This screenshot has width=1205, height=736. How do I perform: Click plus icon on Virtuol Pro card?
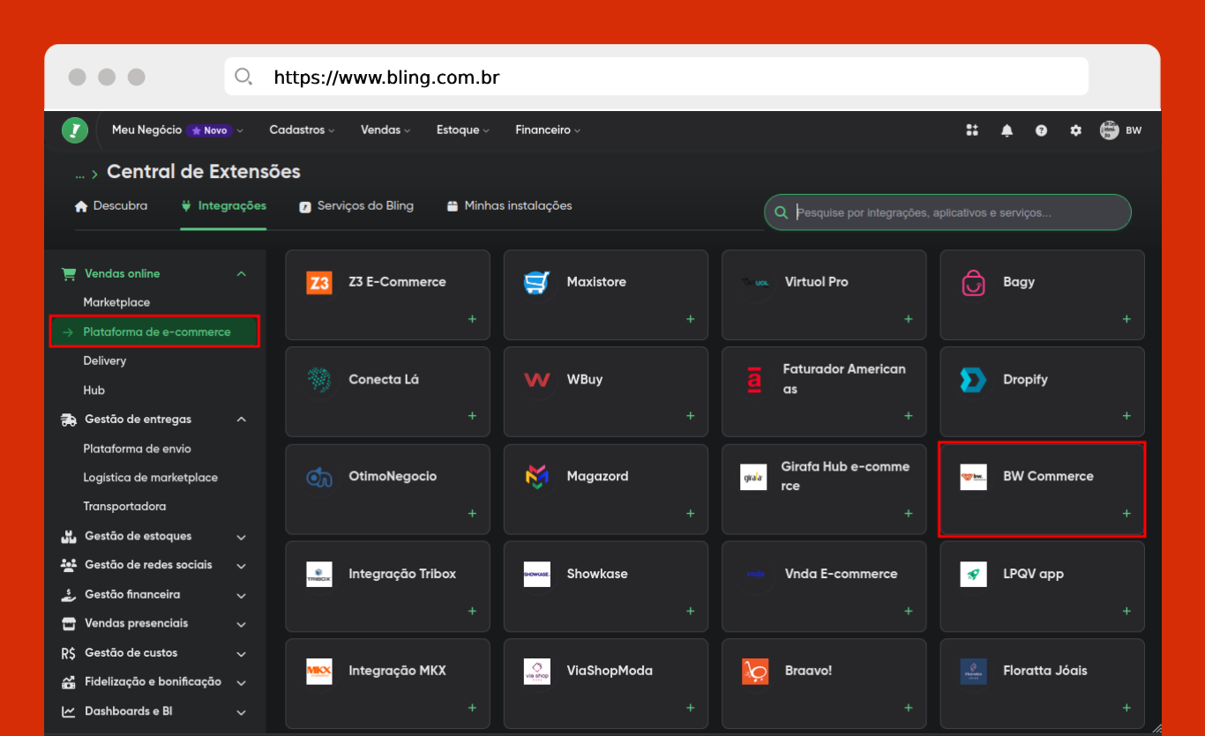[x=909, y=319]
